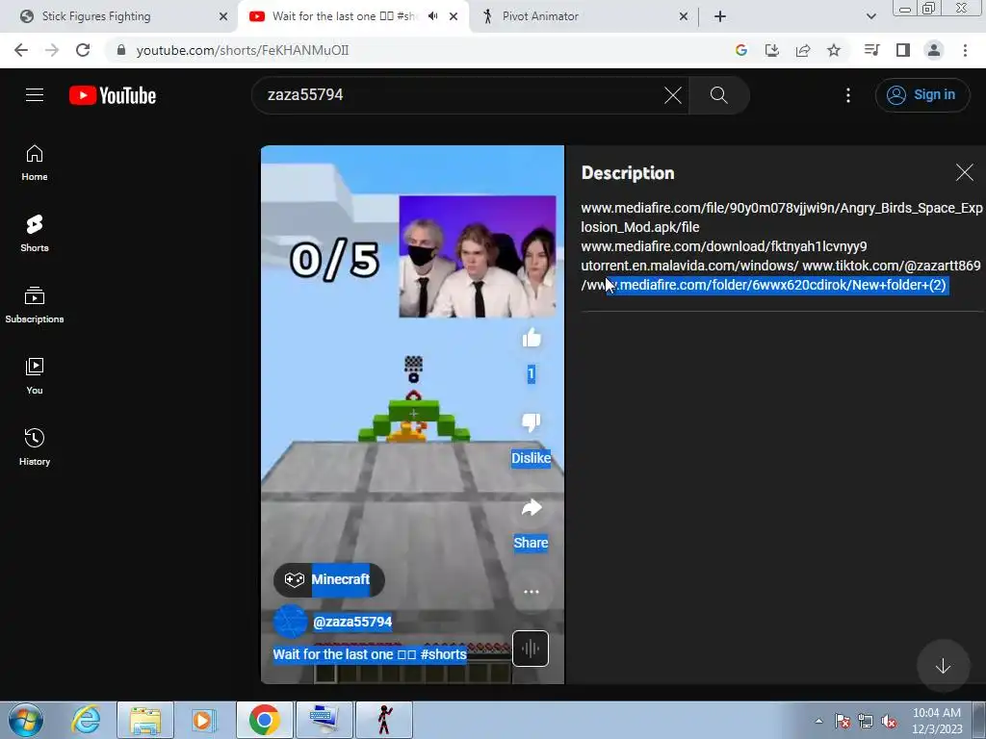This screenshot has width=986, height=739.
Task: Open the taskbar clock showing 10:04 AM
Action: coord(937,721)
